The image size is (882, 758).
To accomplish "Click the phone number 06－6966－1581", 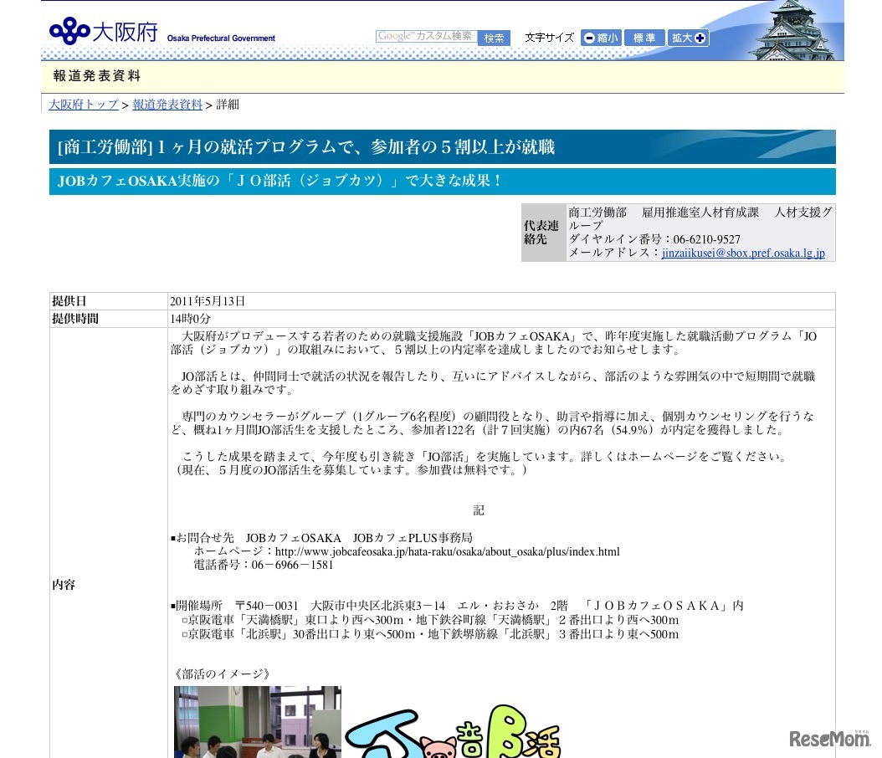I will pyautogui.click(x=293, y=565).
